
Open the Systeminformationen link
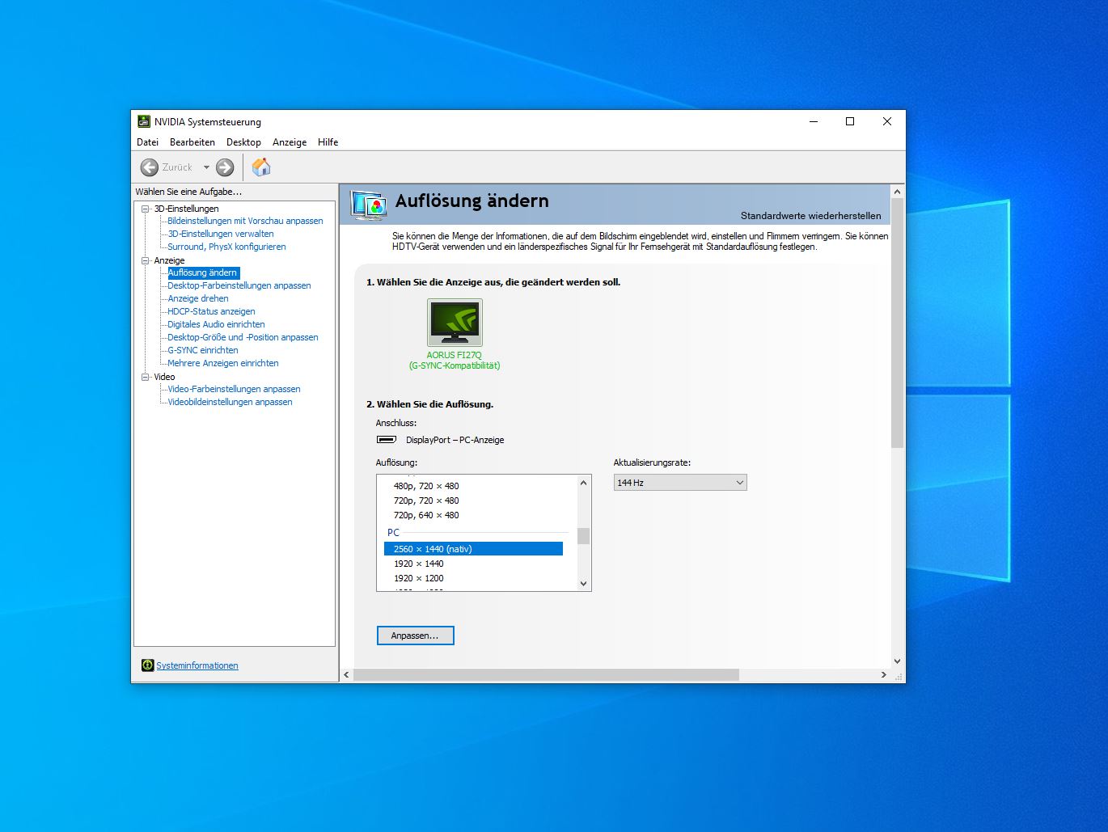tap(197, 665)
